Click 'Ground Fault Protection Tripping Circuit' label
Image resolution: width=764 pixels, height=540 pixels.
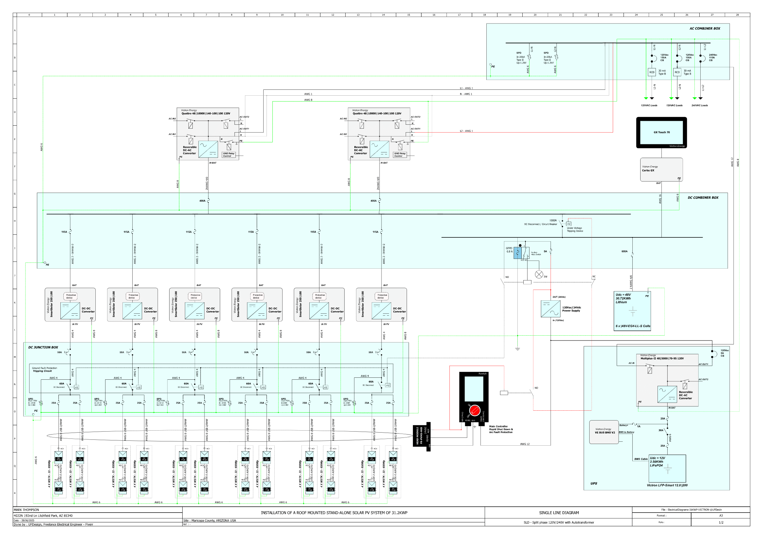44,370
